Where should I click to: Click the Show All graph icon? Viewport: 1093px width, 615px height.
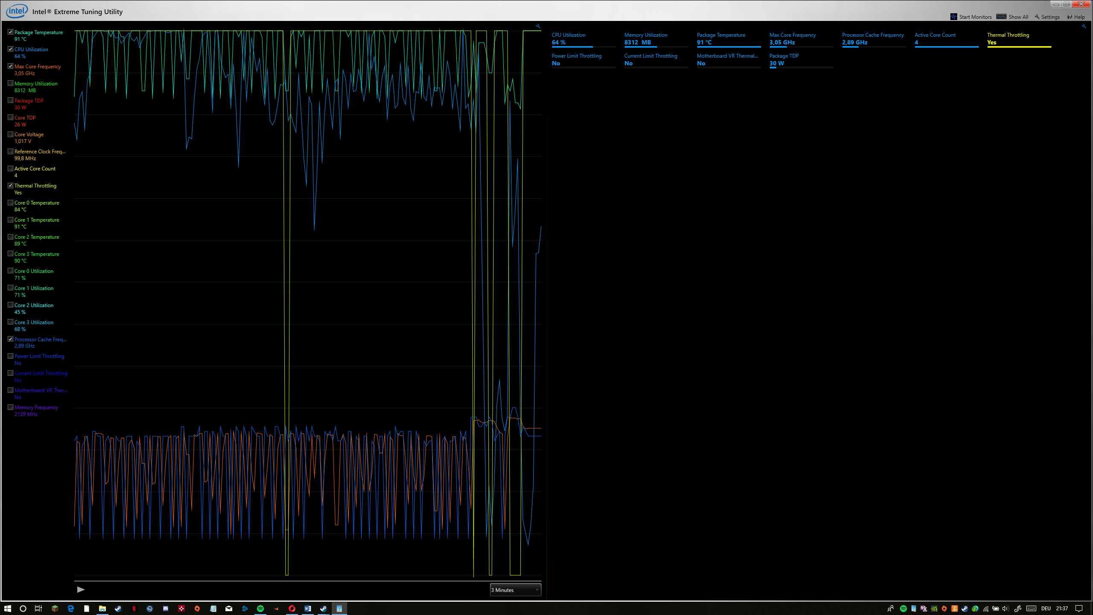[x=1001, y=17]
